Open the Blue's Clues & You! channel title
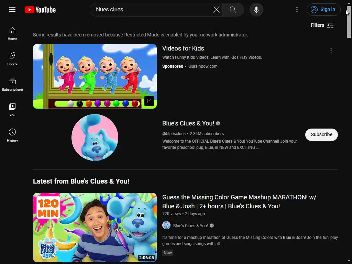 point(188,123)
